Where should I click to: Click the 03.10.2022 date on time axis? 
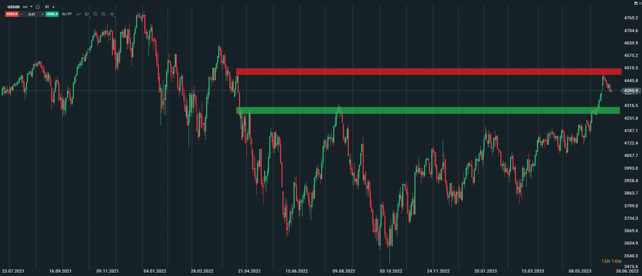click(391, 271)
